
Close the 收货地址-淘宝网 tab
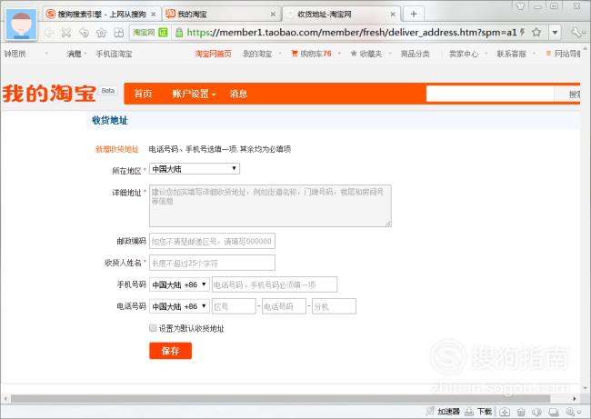coord(393,15)
